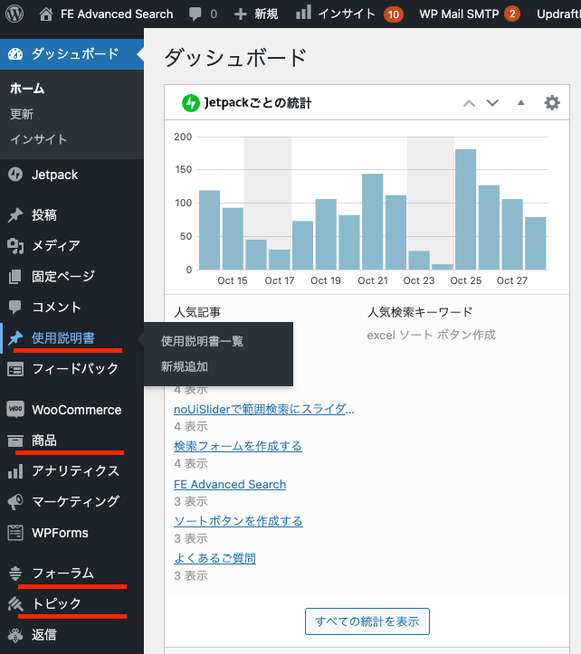581x654 pixels.
Task: Select ホーム submenu item
Action: [x=27, y=89]
